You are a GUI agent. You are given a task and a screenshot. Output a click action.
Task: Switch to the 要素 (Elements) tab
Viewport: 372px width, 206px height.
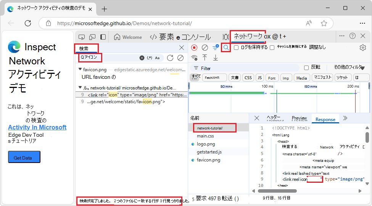(x=162, y=37)
